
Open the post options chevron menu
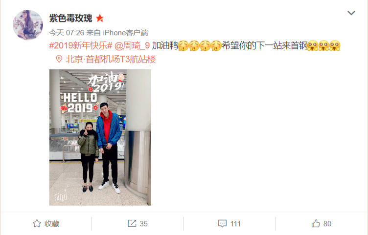pos(351,13)
